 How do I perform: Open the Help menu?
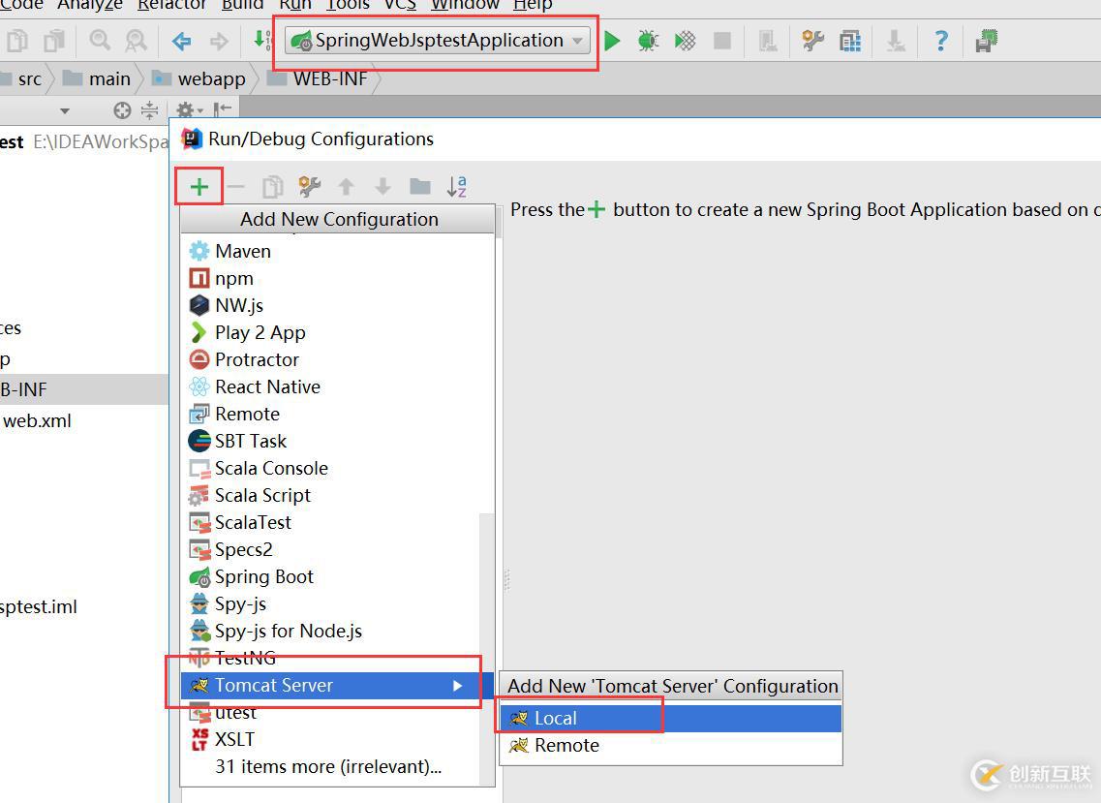click(533, 5)
